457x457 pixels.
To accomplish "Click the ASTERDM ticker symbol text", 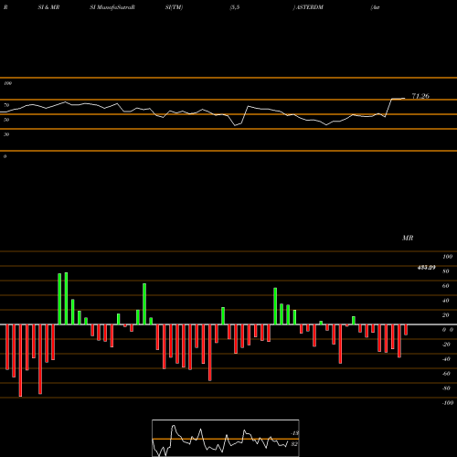I will coord(309,7).
